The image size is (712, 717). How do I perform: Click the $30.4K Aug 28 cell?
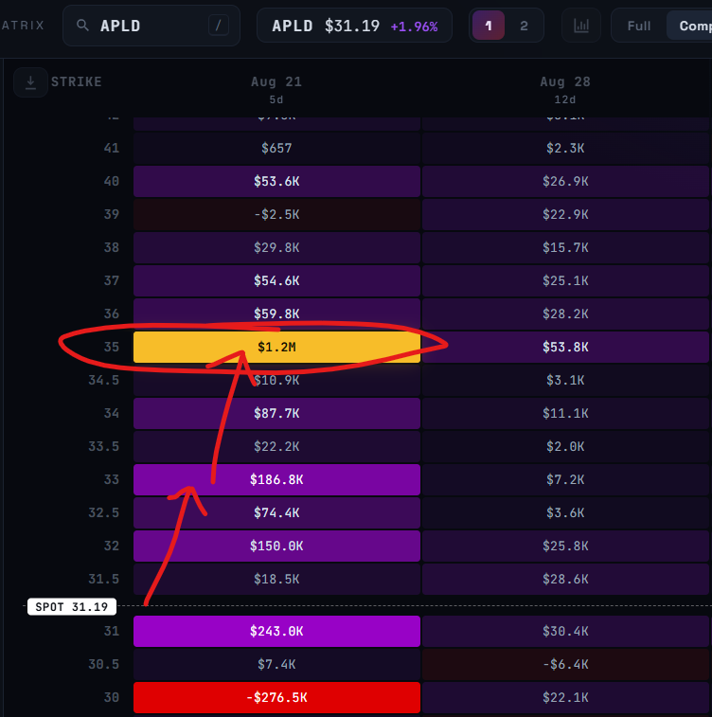click(x=565, y=631)
